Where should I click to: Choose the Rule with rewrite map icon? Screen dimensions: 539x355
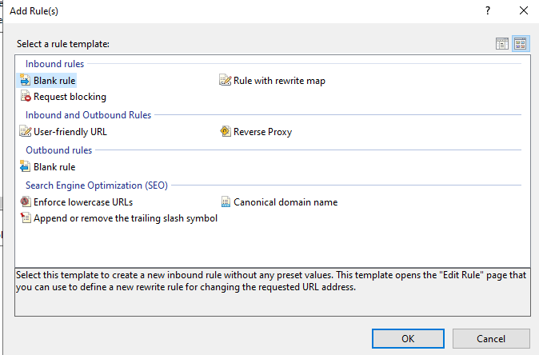226,80
